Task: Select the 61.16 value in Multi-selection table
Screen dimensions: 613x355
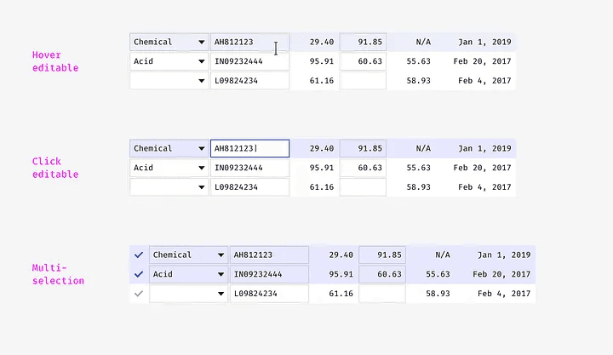Action: (x=341, y=294)
